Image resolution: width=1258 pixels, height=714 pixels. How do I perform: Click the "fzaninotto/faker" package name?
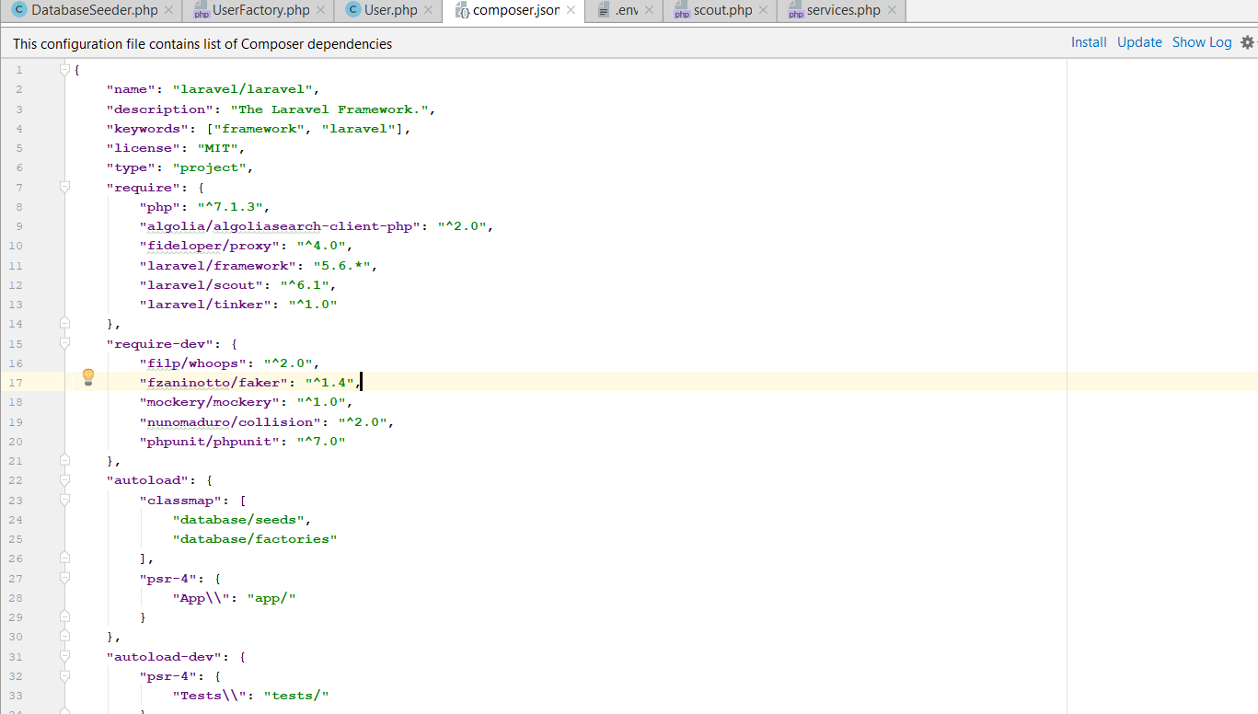point(214,383)
